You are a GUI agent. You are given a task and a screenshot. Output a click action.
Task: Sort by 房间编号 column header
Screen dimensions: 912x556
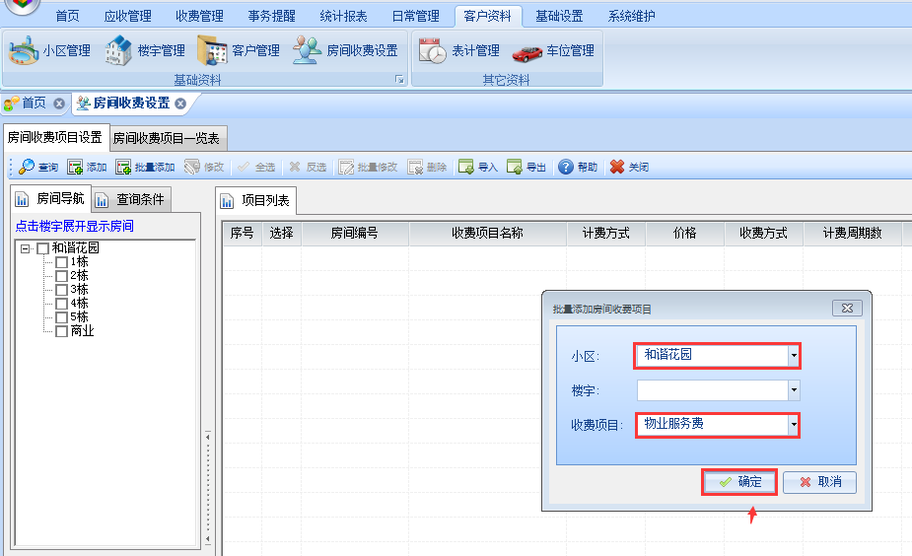point(355,234)
